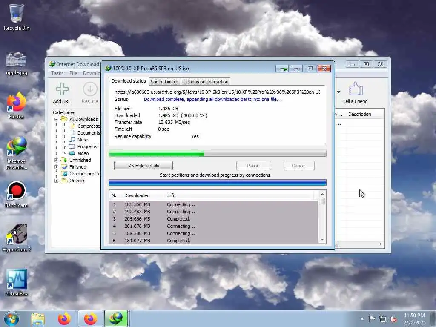Image resolution: width=436 pixels, height=327 pixels.
Task: Open the toolbar overflow dropdown arrow
Action: tap(338, 92)
